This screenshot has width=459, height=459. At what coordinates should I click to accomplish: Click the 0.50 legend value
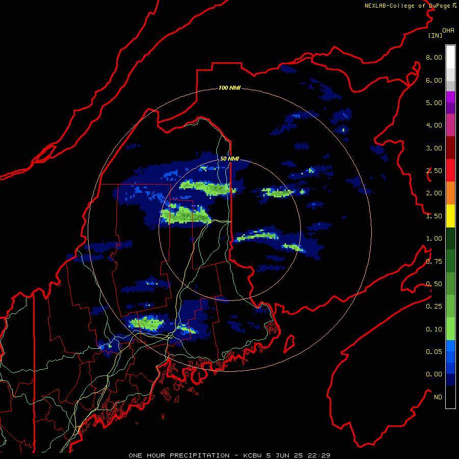click(x=434, y=284)
